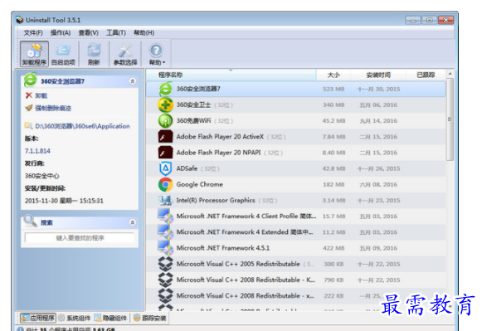Image resolution: width=482 pixels, height=331 pixels.
Task: Open install path D:\360浏览器\360se6\Application link
Action: [82, 126]
